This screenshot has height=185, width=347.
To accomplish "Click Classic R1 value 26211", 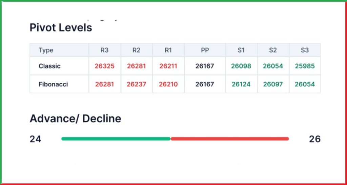I will tap(168, 66).
